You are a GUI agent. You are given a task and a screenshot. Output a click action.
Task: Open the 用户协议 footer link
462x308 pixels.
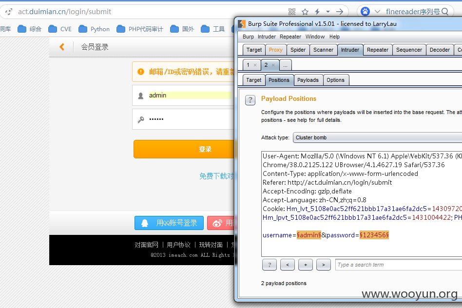[178, 245]
